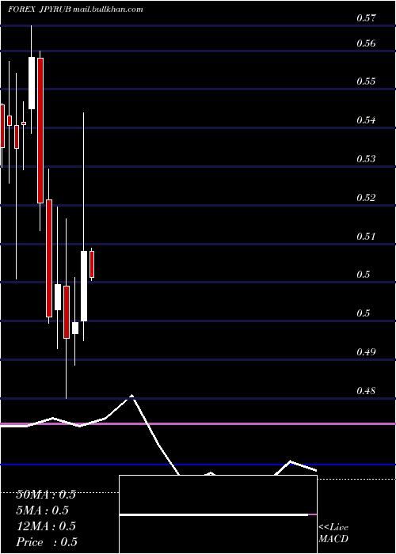Click the tall white candle body at chart top
Screen dimensions: 396x554
[x=32, y=83]
